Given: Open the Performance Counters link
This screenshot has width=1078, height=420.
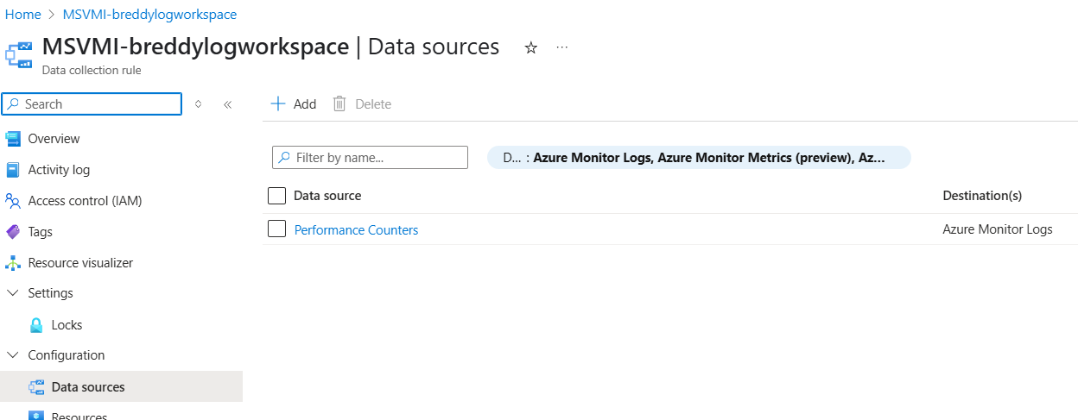Looking at the screenshot, I should (x=356, y=230).
